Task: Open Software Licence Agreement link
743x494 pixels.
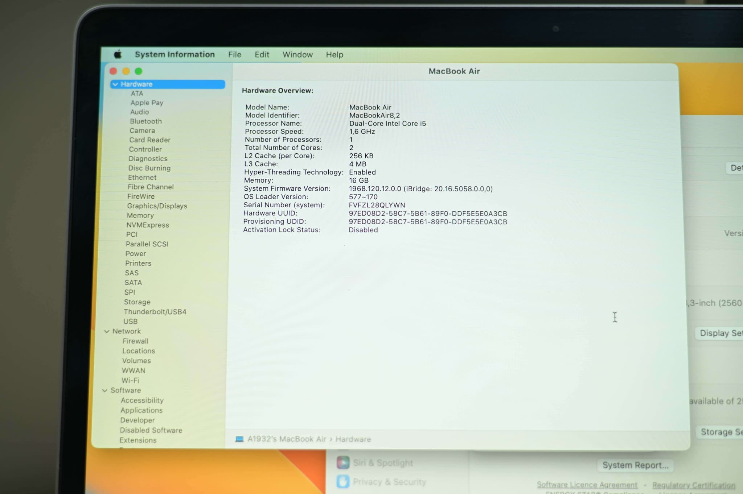Action: coord(587,485)
